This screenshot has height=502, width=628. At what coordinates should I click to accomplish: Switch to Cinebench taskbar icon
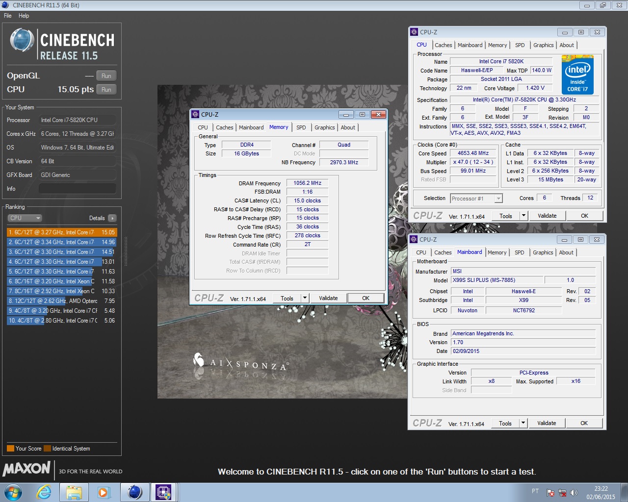pyautogui.click(x=135, y=492)
